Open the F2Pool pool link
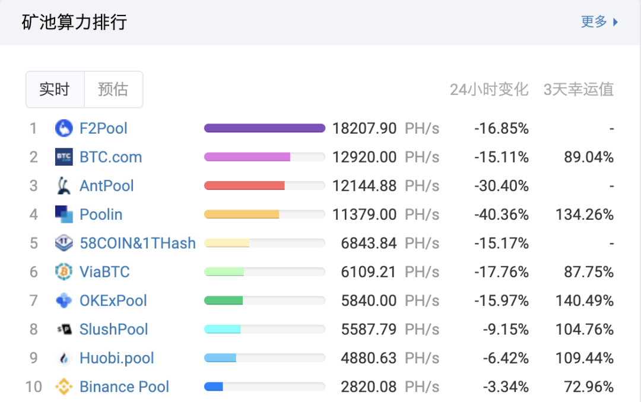 (103, 128)
